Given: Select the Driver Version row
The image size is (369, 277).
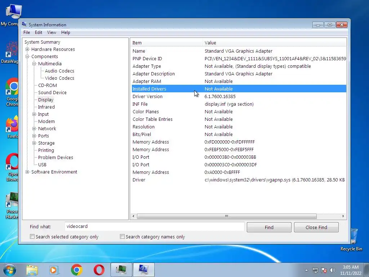Looking at the screenshot, I should [x=239, y=97].
